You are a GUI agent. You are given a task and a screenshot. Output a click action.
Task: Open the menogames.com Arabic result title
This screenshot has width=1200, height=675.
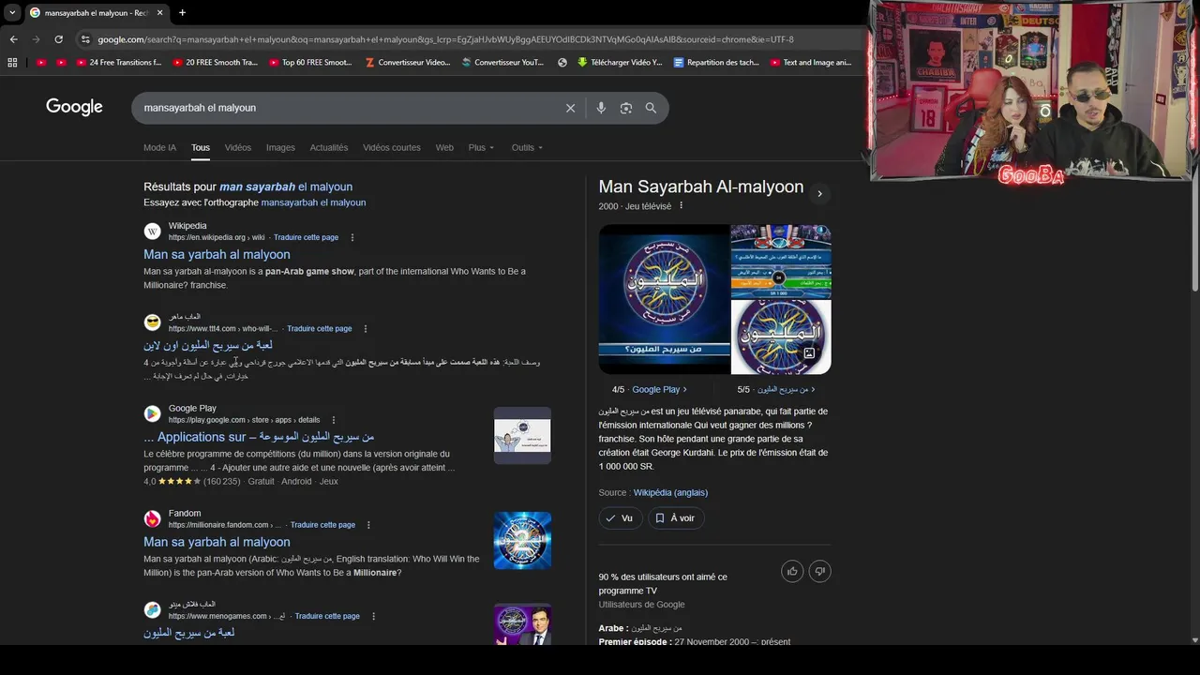coord(189,633)
